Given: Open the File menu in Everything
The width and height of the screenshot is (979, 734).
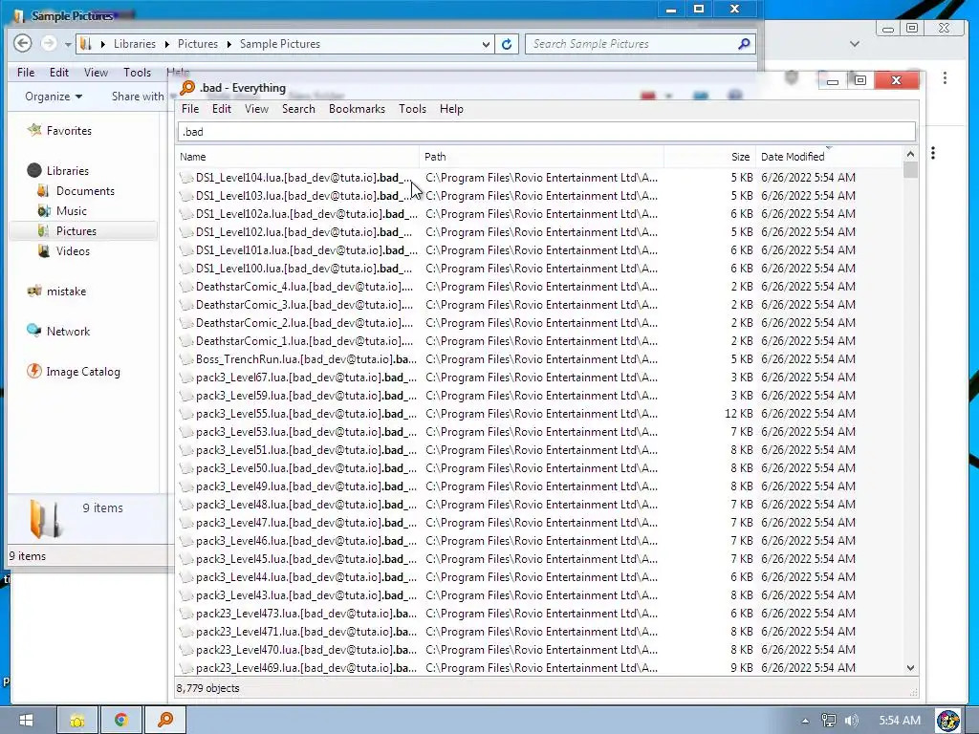Looking at the screenshot, I should (x=190, y=109).
